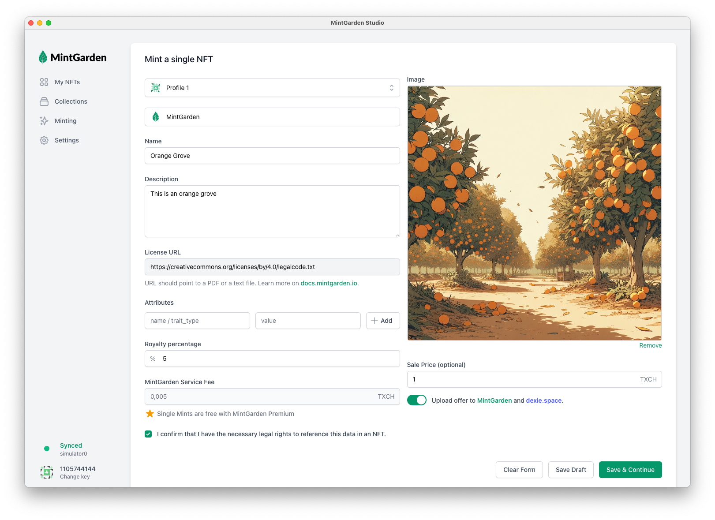Navigate to Minting section
Image resolution: width=715 pixels, height=520 pixels.
pyautogui.click(x=65, y=121)
